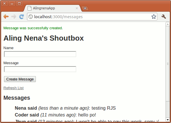
Task: Bookmark this page with the star icon
Action: 154,17
